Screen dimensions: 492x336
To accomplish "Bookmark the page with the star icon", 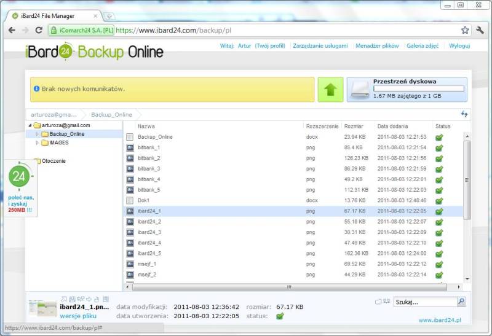I will pyautogui.click(x=465, y=29).
